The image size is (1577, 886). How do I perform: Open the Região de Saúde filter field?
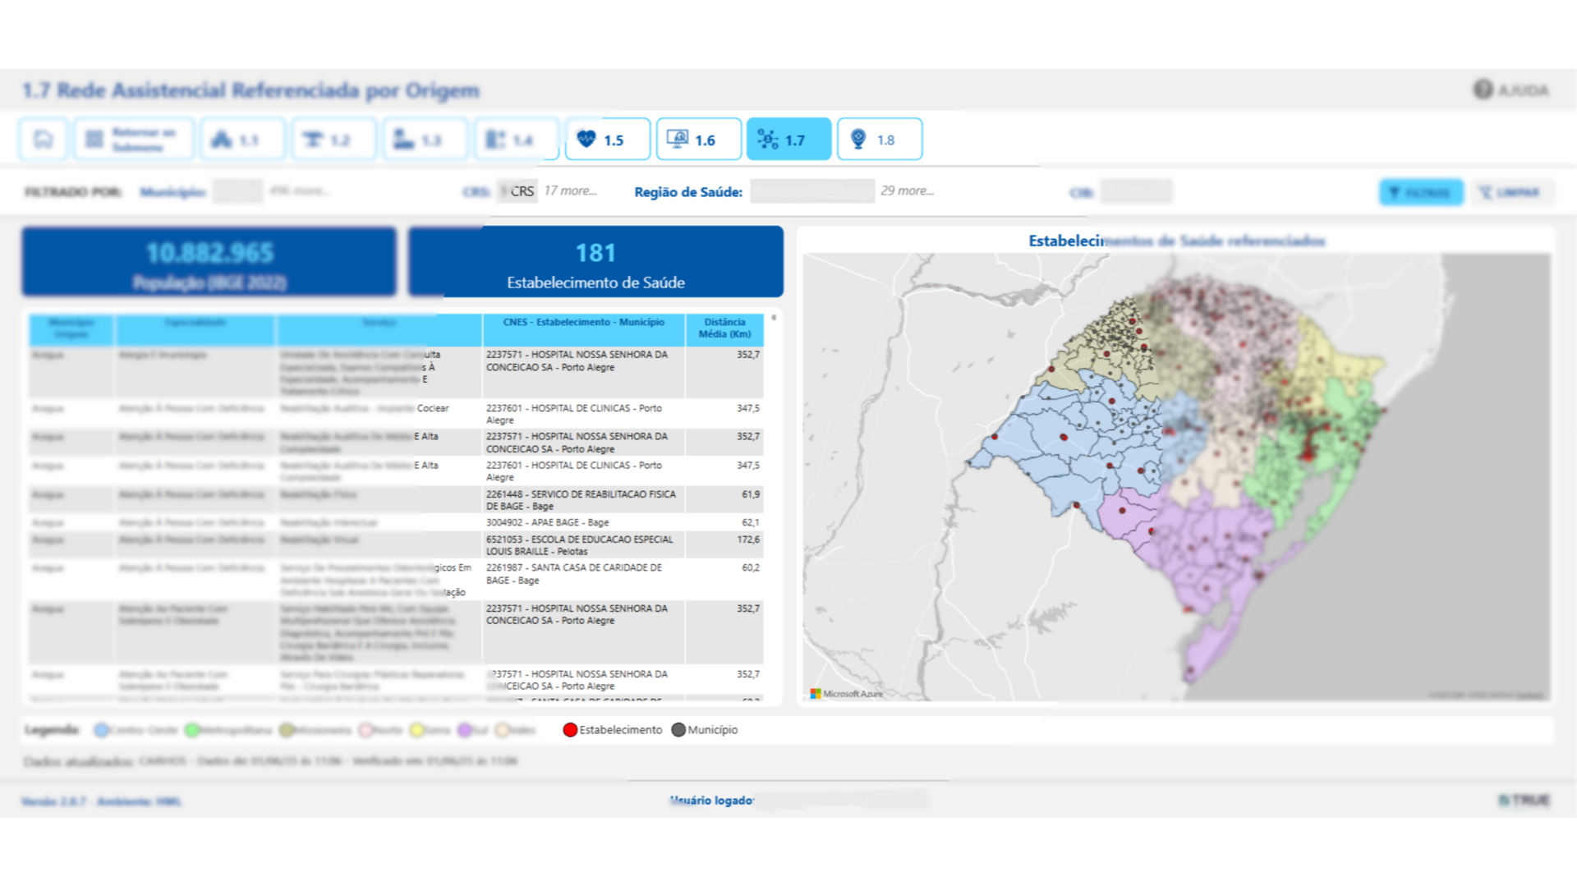click(x=811, y=191)
